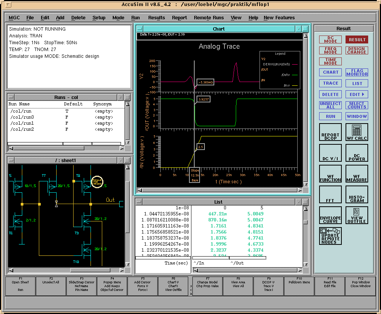This screenshot has width=381, height=314.
Task: Click the Out port symbol in schematic
Action: (x=121, y=204)
